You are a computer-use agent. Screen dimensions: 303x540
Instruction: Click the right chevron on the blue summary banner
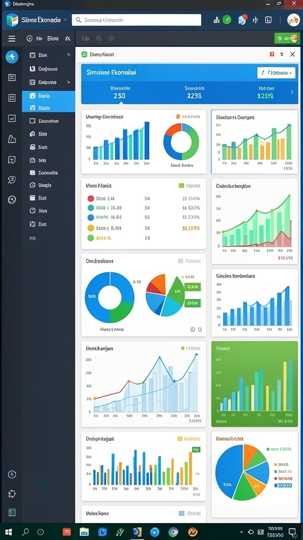[x=292, y=92]
